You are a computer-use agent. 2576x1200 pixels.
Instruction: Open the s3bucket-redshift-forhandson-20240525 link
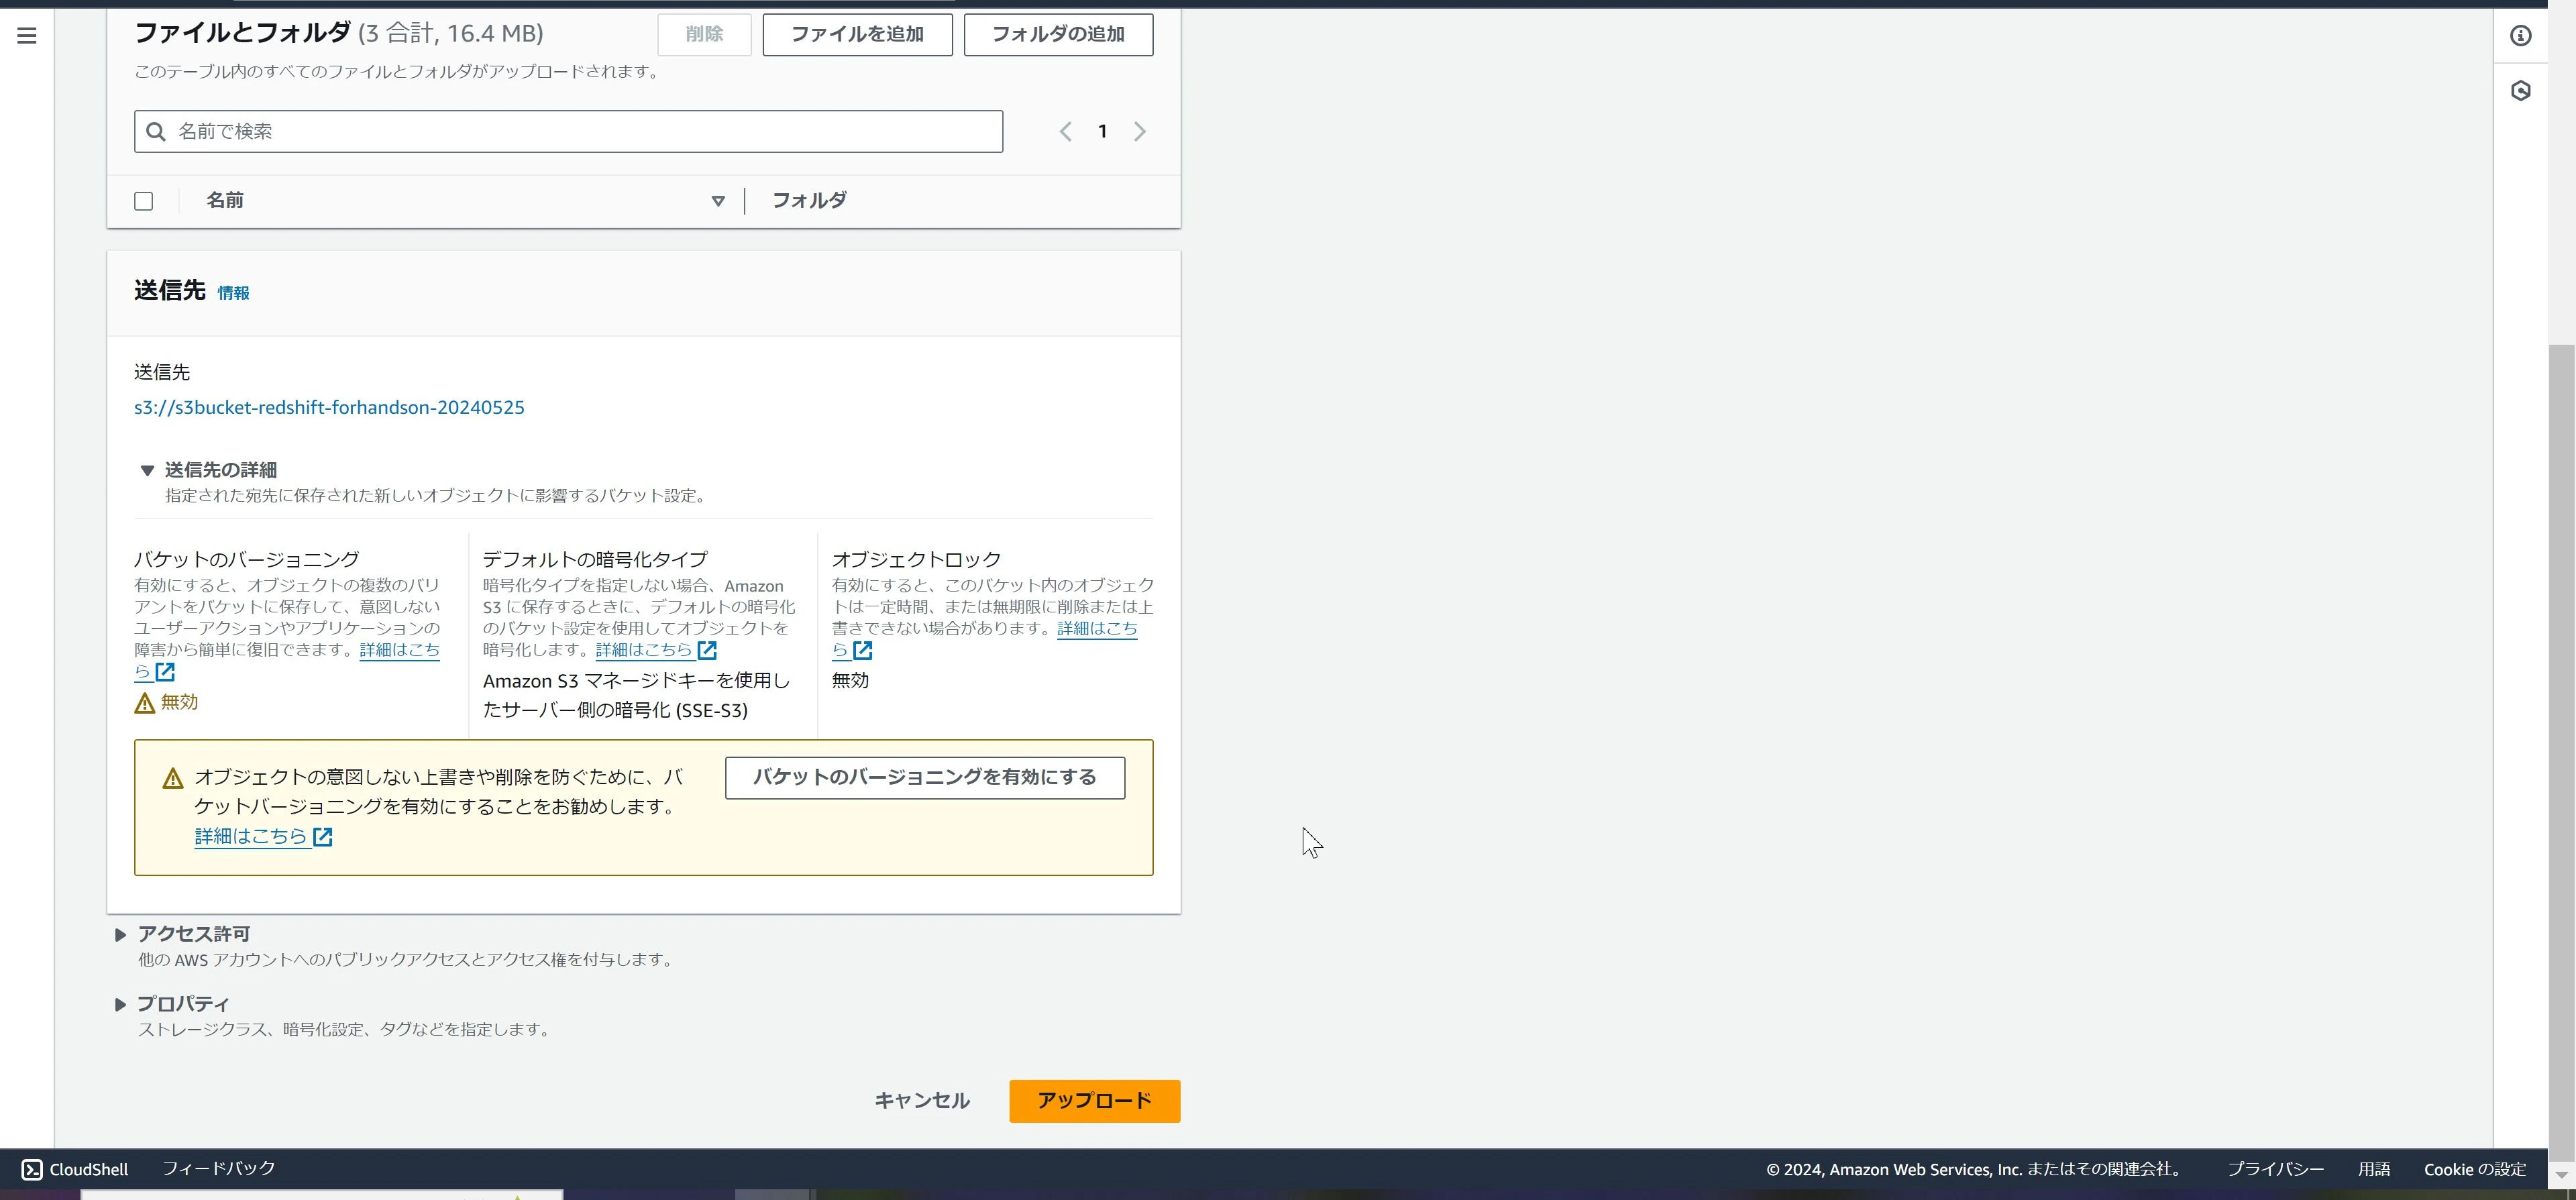329,407
